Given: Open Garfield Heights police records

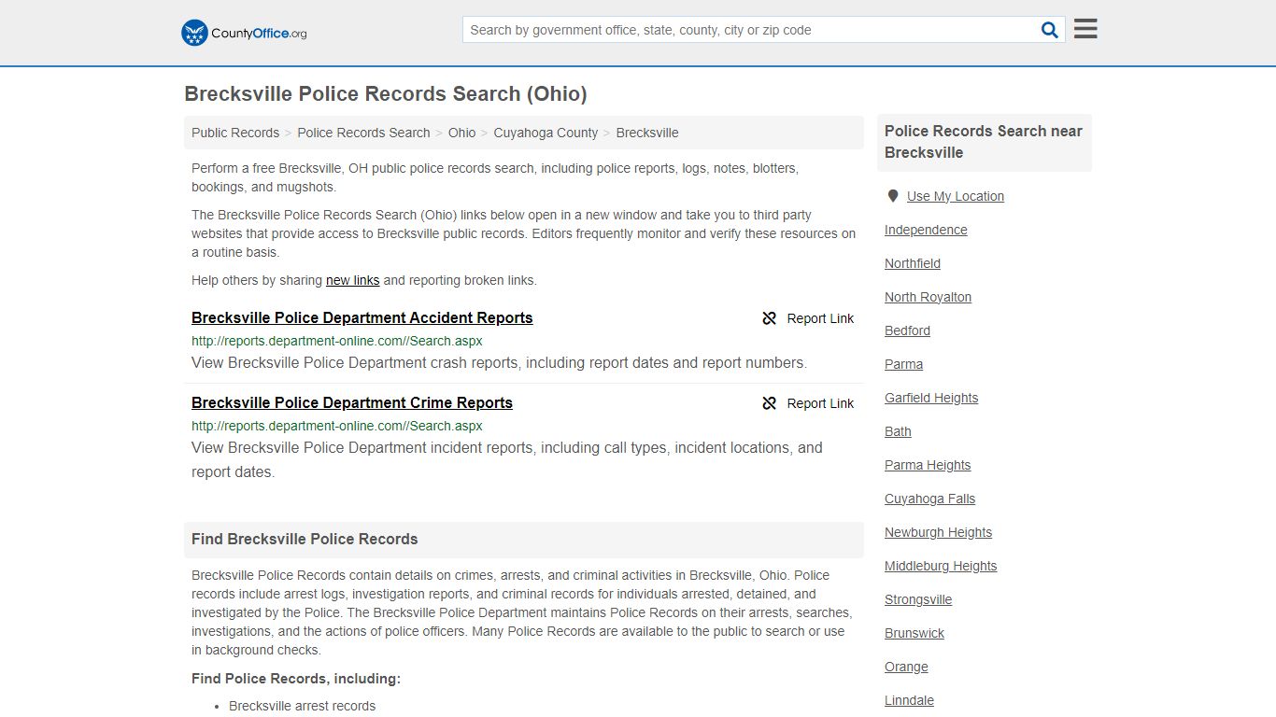Looking at the screenshot, I should point(931,398).
